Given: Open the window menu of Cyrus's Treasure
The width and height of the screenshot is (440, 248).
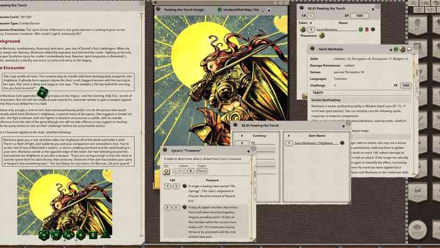Looking at the screenshot, I should [x=166, y=150].
